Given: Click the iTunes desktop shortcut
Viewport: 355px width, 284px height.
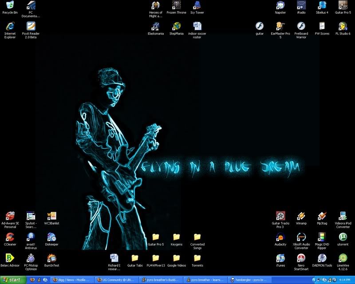Looking at the screenshot, I should tap(280, 258).
